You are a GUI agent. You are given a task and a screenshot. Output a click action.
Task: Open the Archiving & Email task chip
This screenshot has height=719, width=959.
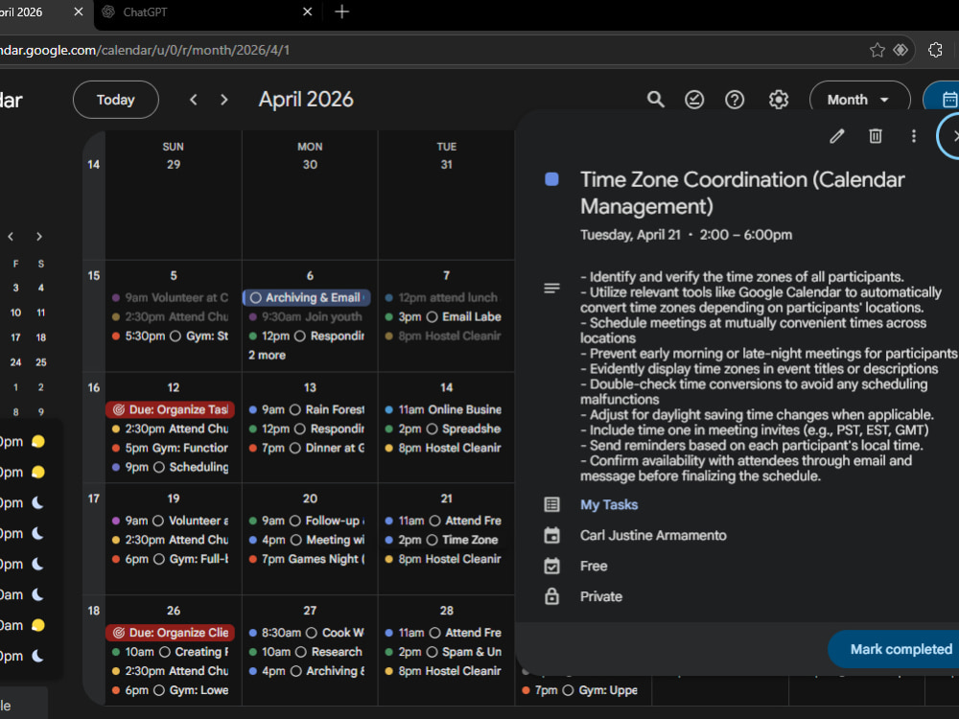307,298
